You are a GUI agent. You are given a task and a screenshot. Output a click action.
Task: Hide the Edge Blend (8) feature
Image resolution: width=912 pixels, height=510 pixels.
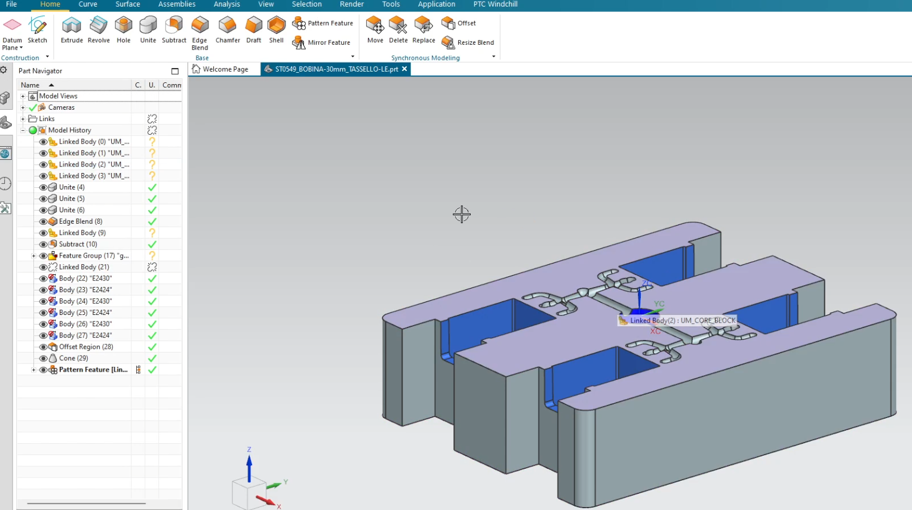42,221
